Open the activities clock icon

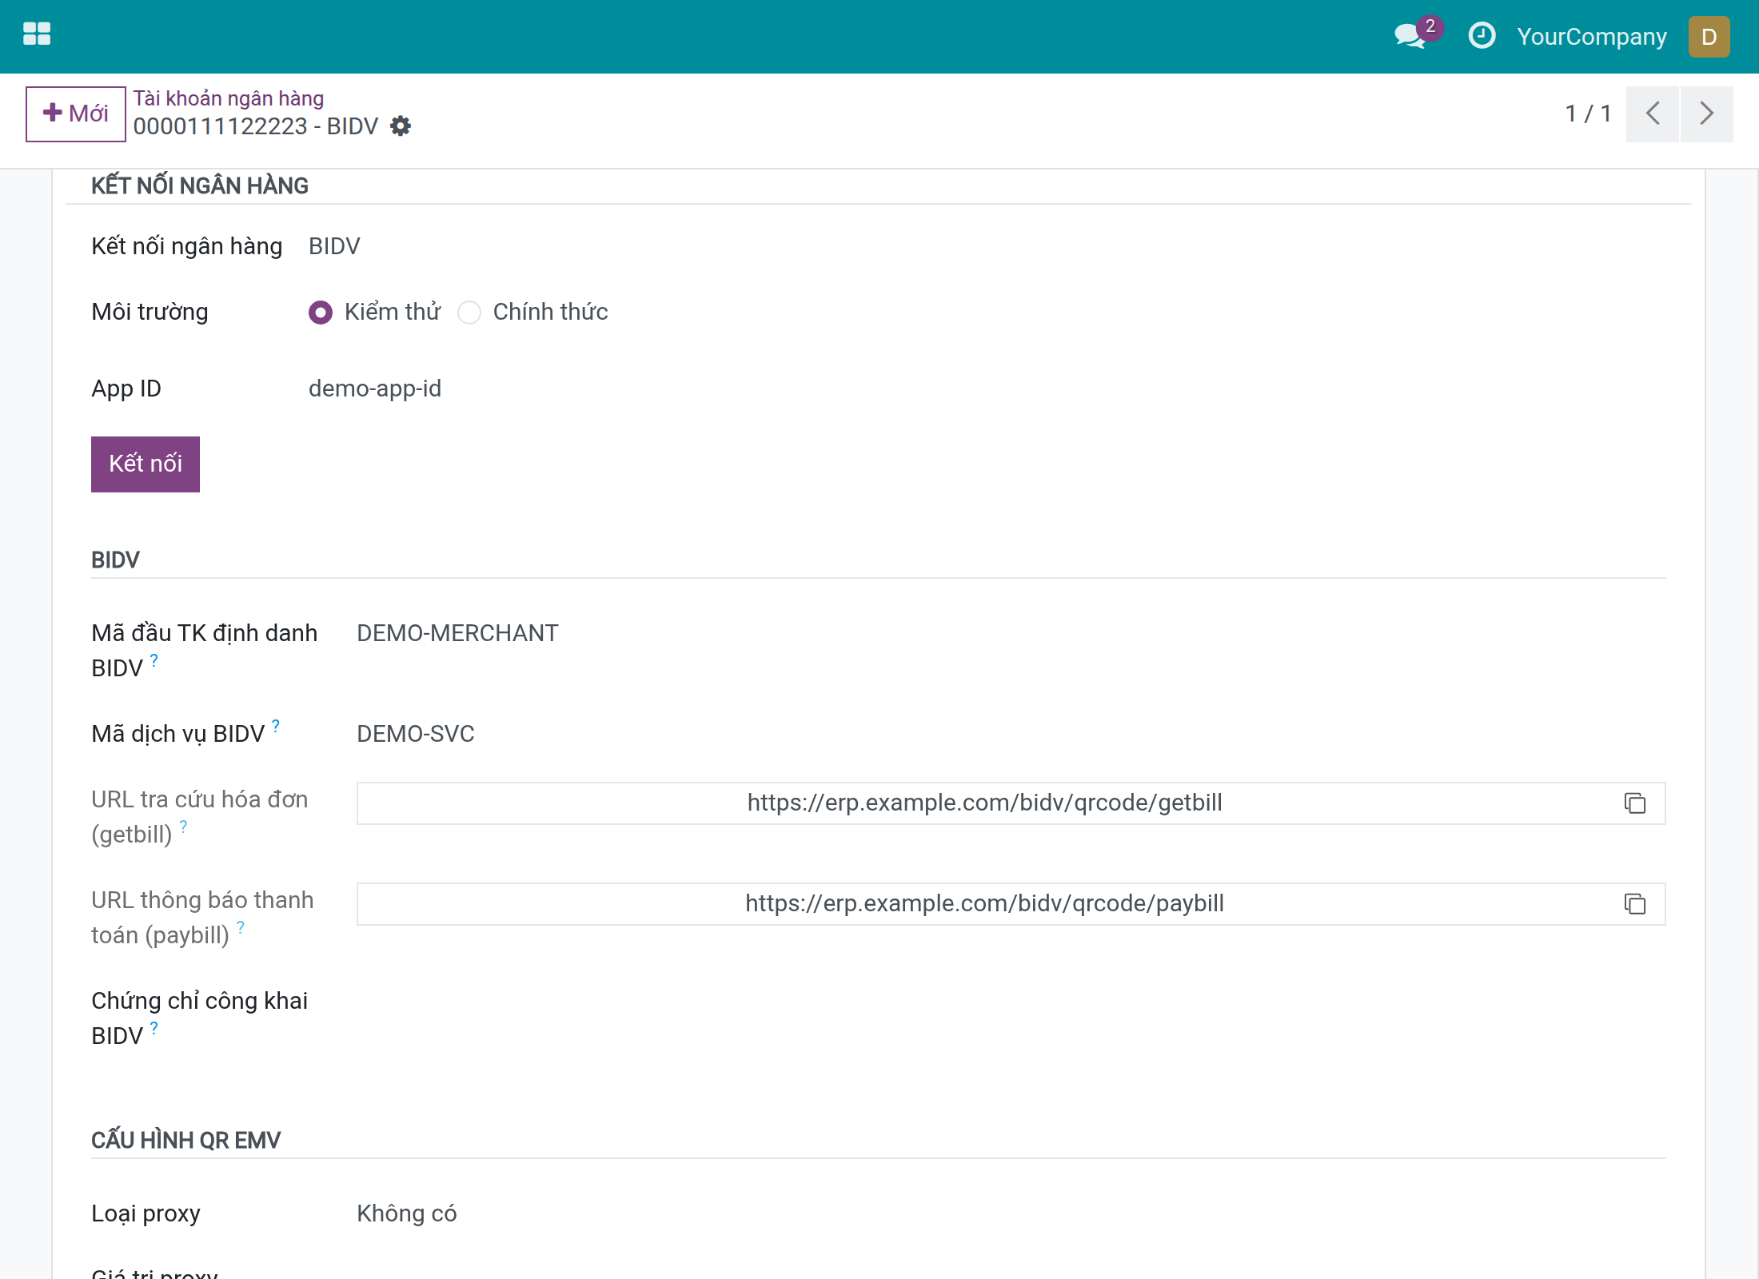click(x=1482, y=36)
